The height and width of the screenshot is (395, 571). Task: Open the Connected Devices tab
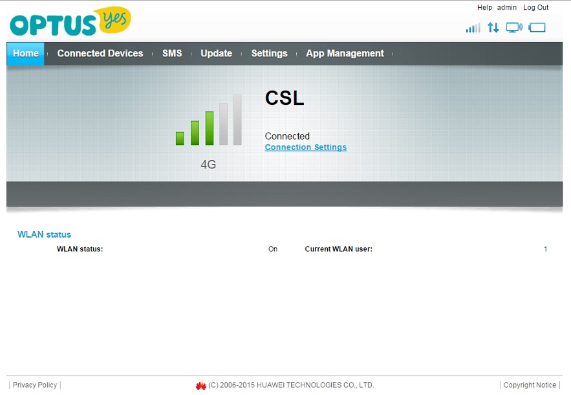pyautogui.click(x=100, y=54)
